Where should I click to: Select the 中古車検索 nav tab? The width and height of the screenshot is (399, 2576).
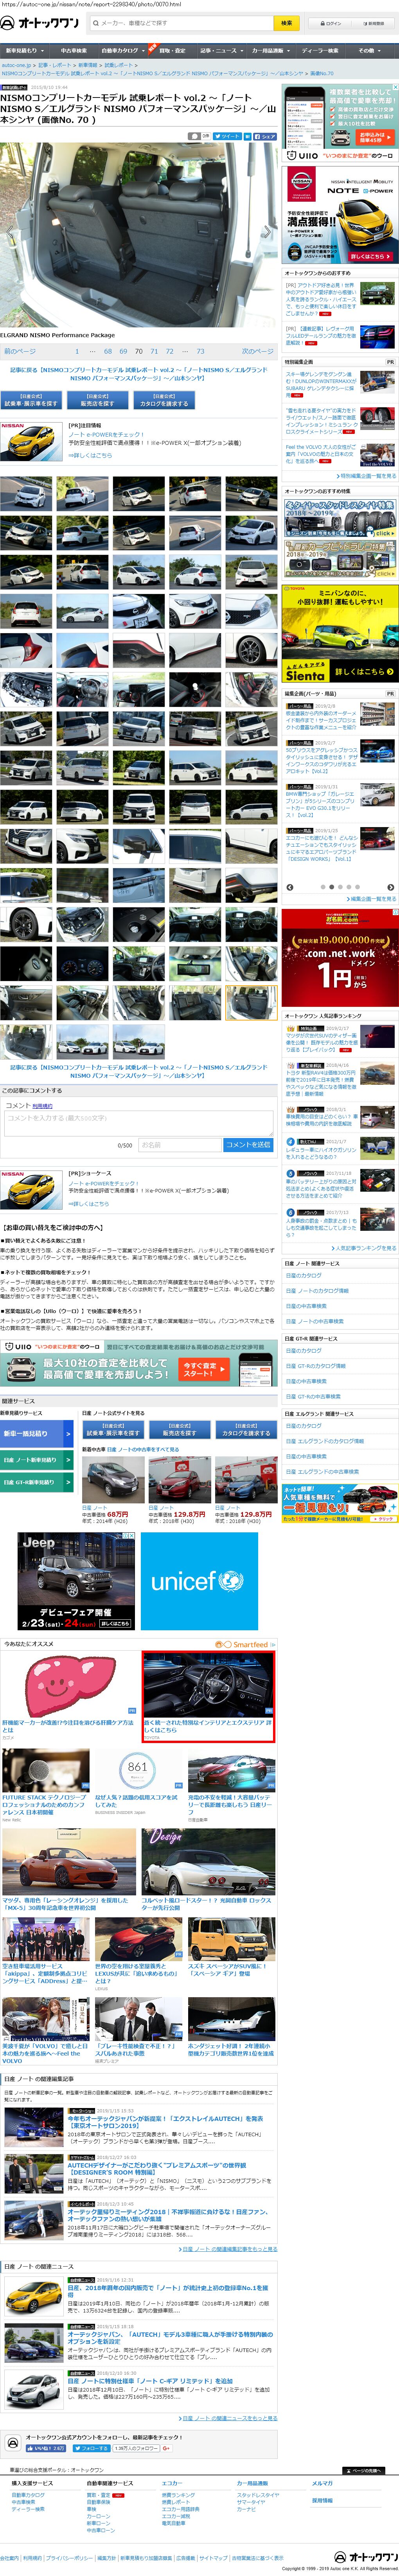tap(73, 50)
